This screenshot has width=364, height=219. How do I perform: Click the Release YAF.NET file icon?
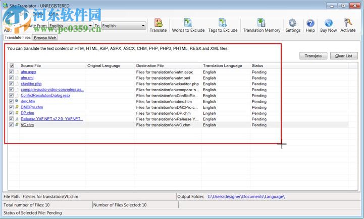(17, 119)
